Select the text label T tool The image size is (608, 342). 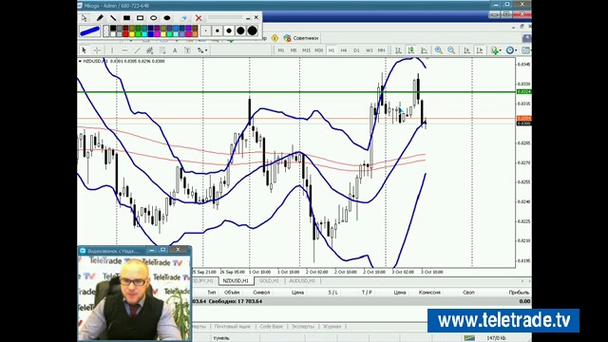[187, 50]
